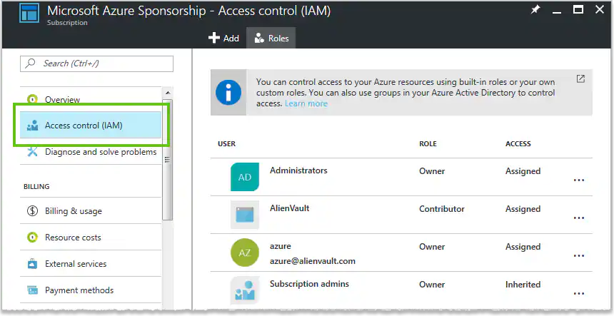Click the sidebar scroll up arrow
The width and height of the screenshot is (614, 316).
[x=168, y=93]
